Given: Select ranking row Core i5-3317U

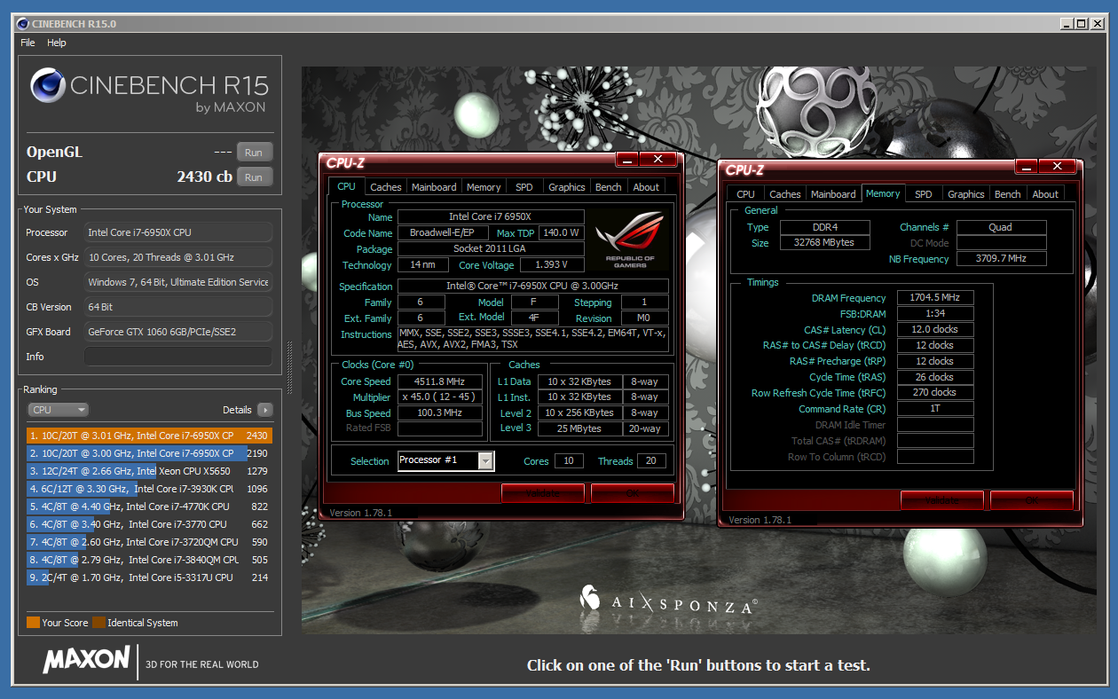Looking at the screenshot, I should pyautogui.click(x=149, y=577).
